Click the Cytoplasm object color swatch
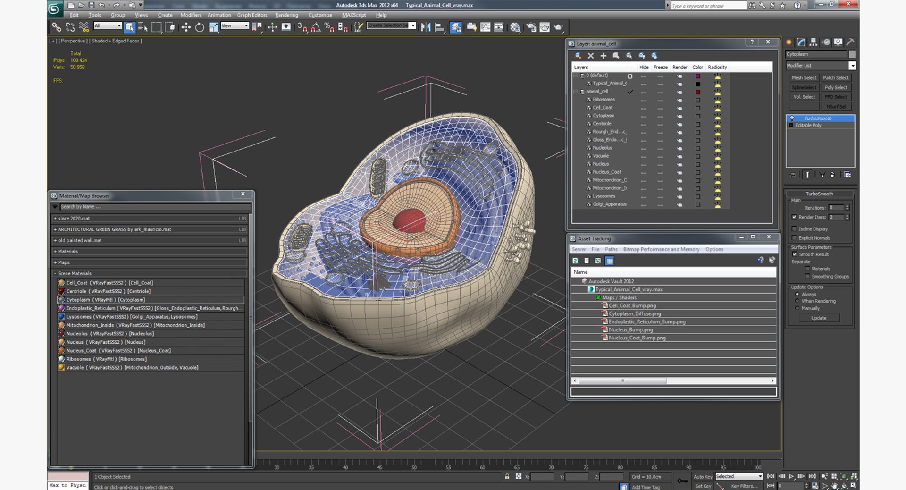This screenshot has width=906, height=490. click(852, 54)
